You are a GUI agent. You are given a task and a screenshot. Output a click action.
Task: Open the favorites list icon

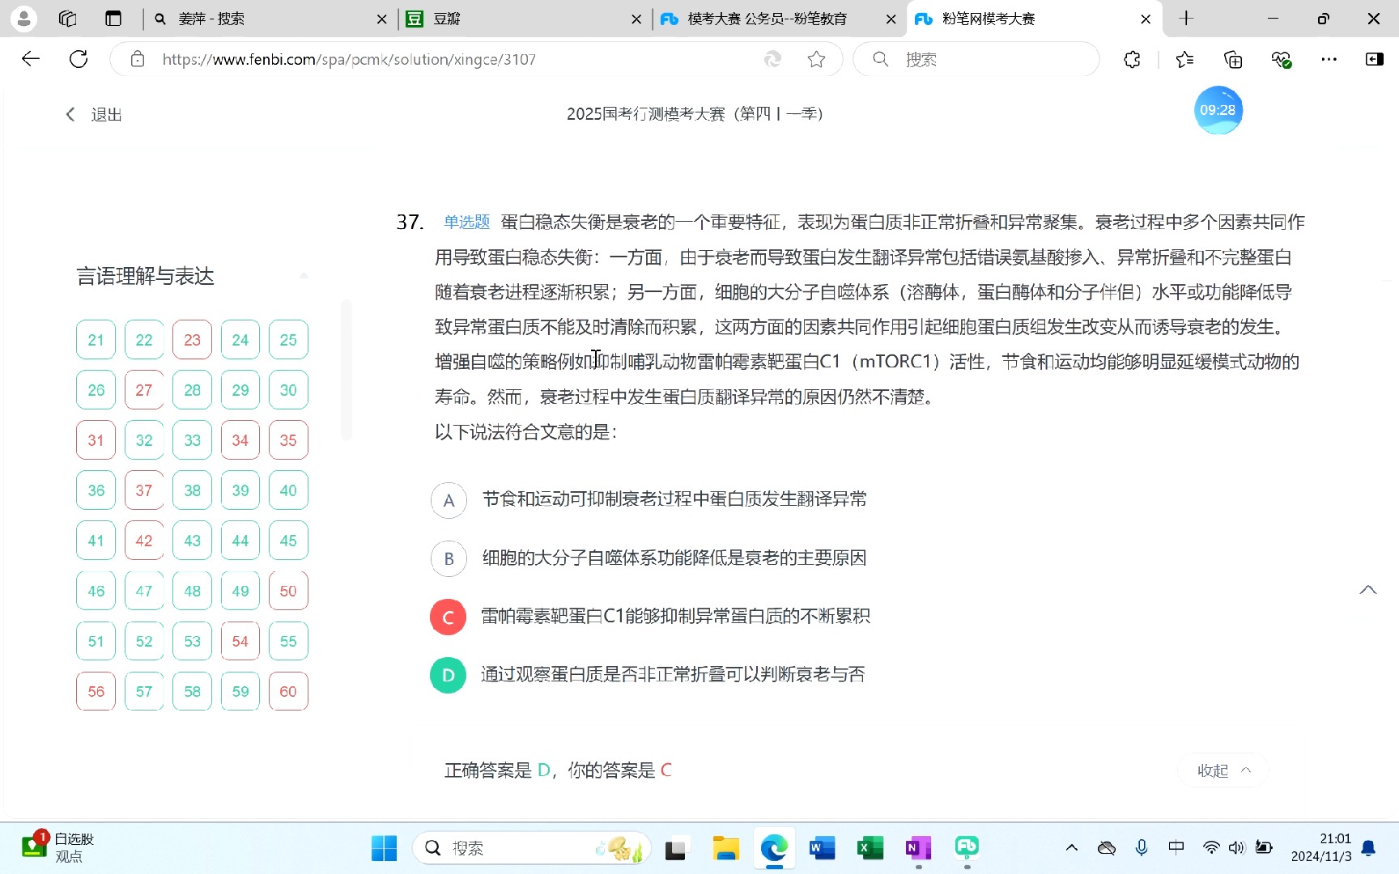point(1184,59)
